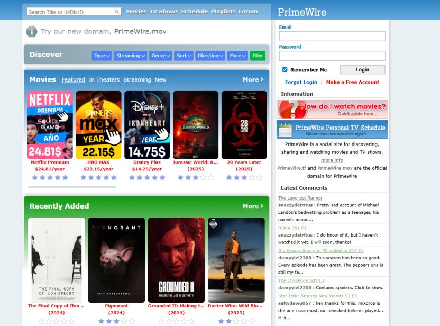440x326 pixels.
Task: Toggle the Remember Me checkbox
Action: 285,70
